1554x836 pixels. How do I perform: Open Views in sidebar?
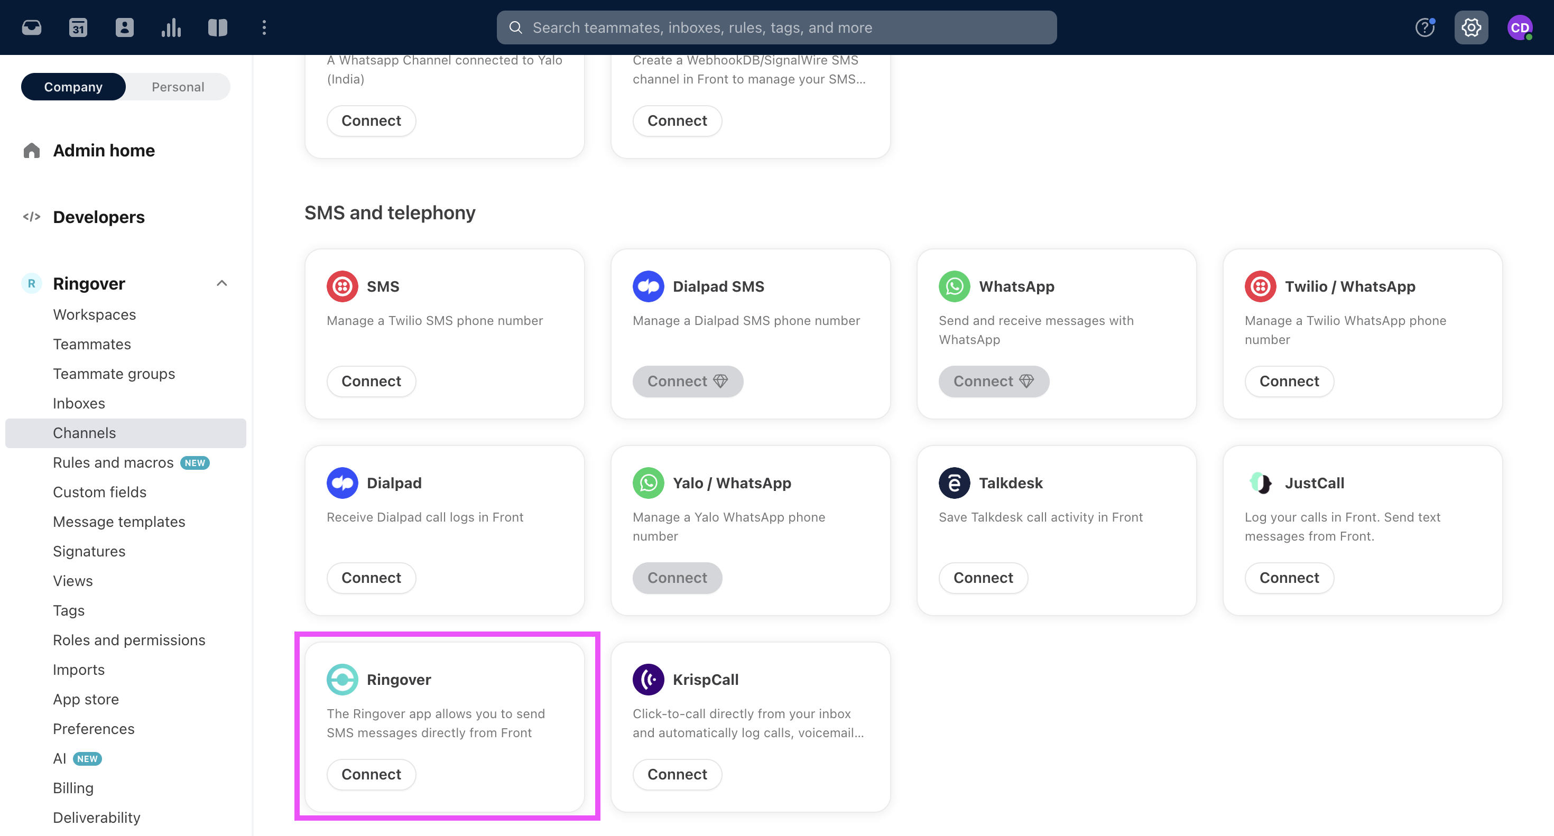point(73,581)
